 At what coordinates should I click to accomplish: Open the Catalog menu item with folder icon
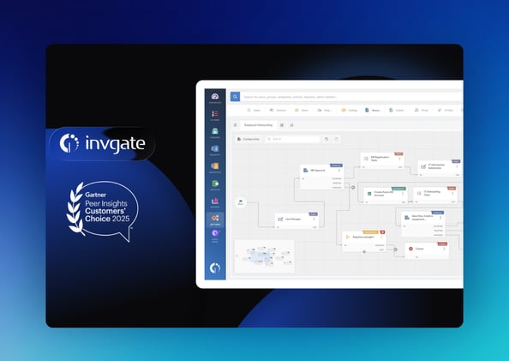point(350,110)
